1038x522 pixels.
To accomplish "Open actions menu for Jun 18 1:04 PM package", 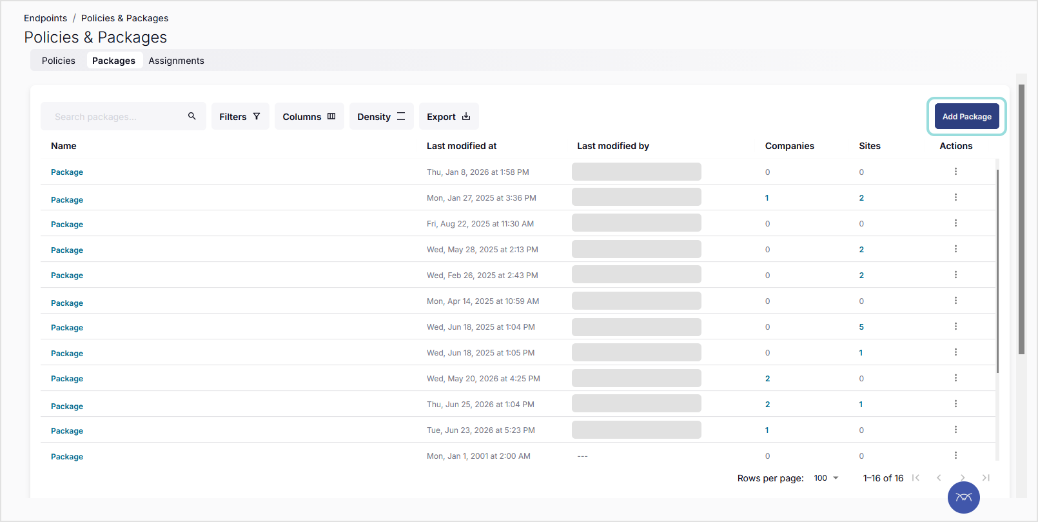I will point(955,326).
